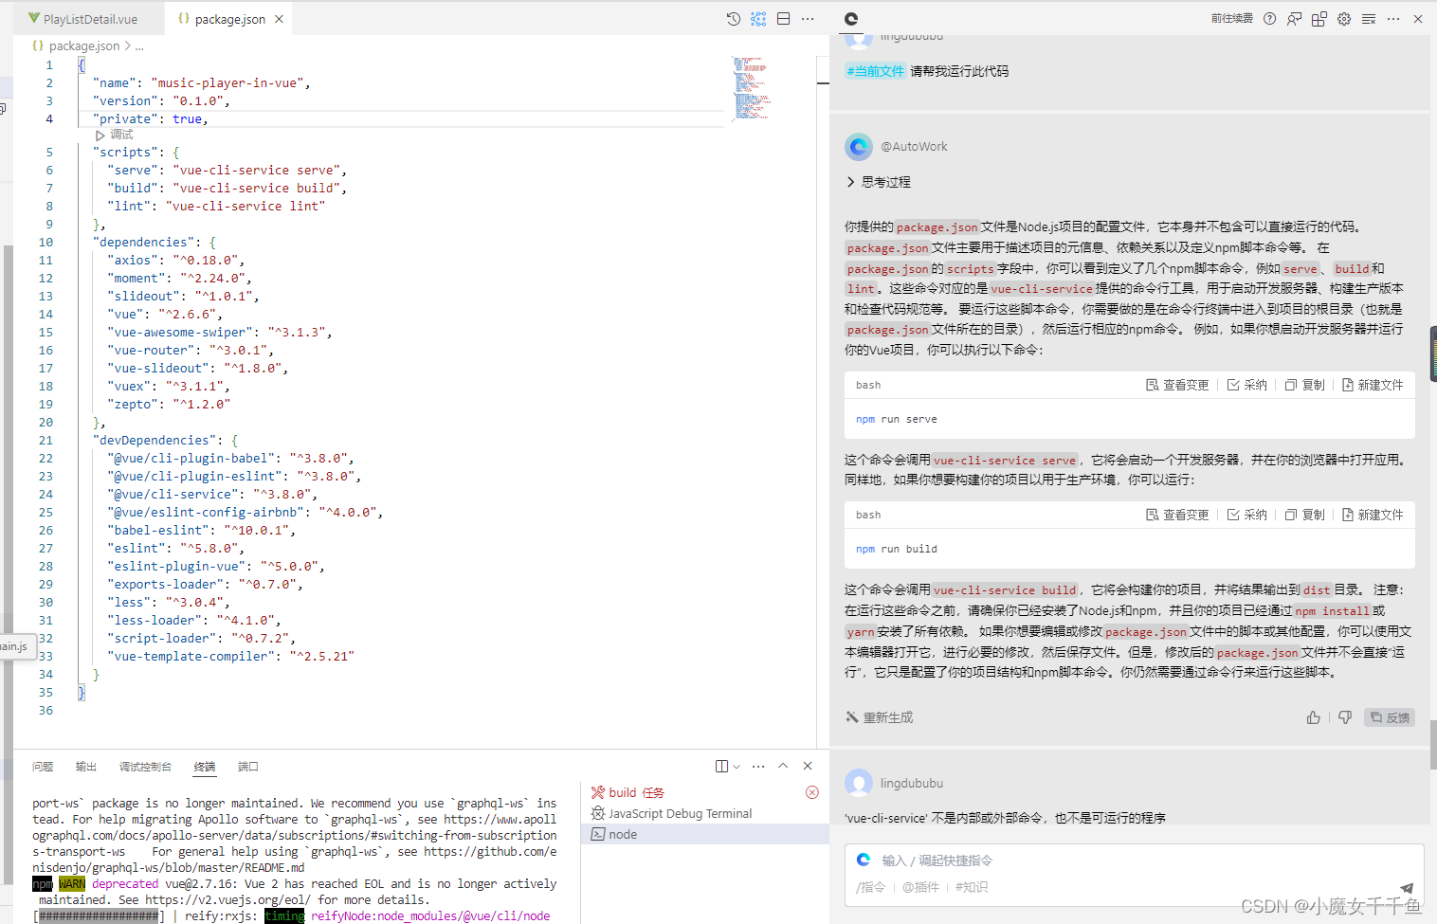Copy the npm run build code block
Viewport: 1437px width, 924px height.
(x=1305, y=515)
